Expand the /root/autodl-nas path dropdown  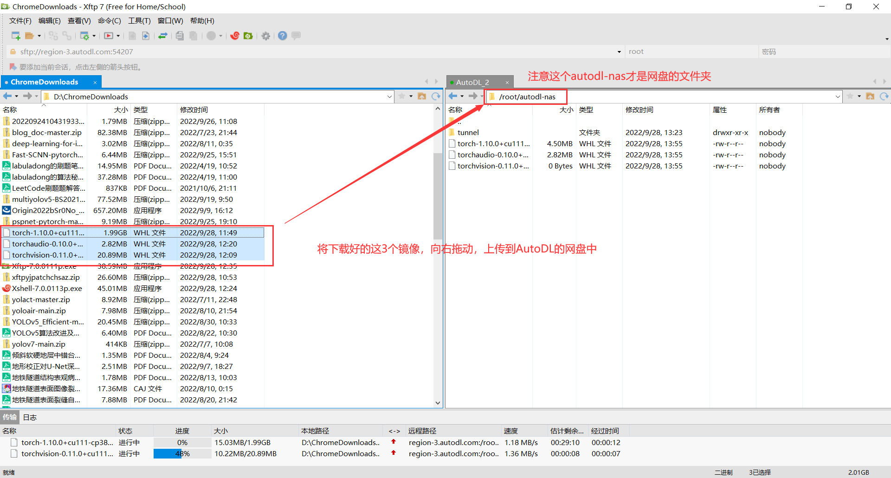click(838, 97)
